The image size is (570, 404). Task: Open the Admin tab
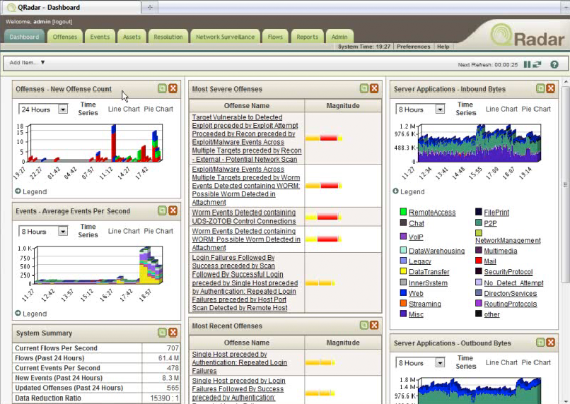[339, 37]
